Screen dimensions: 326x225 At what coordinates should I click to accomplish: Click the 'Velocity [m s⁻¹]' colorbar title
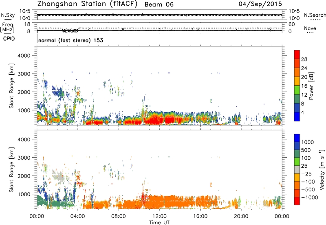(322, 169)
